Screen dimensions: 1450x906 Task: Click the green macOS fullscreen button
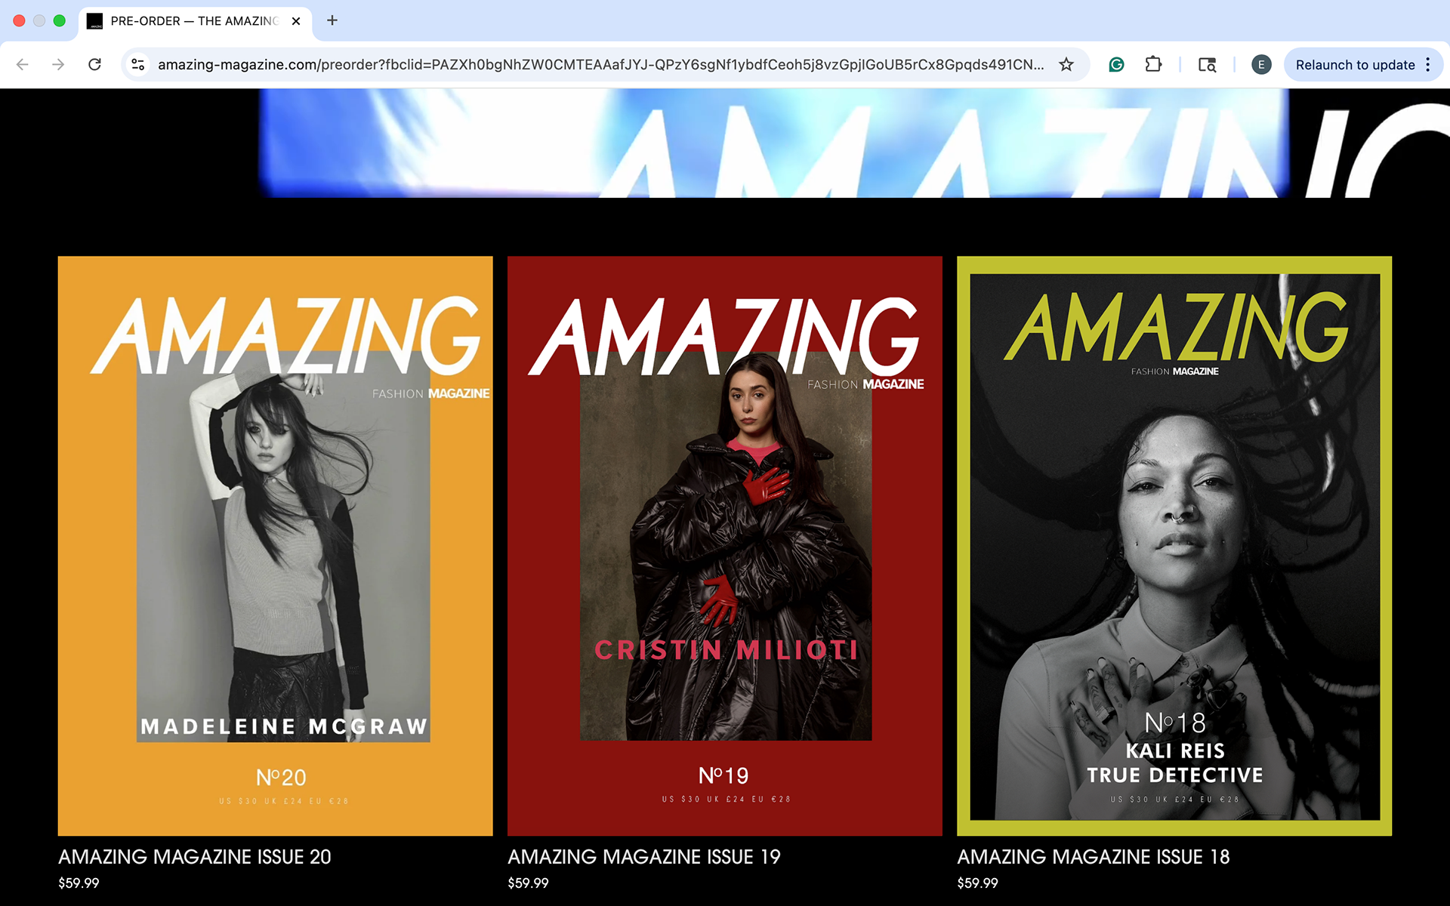tap(60, 20)
